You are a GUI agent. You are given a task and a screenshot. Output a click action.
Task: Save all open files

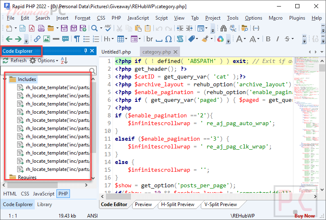point(74,28)
